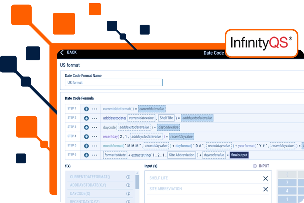
Task: Click the Date Code Format Name field
Action: (114, 82)
